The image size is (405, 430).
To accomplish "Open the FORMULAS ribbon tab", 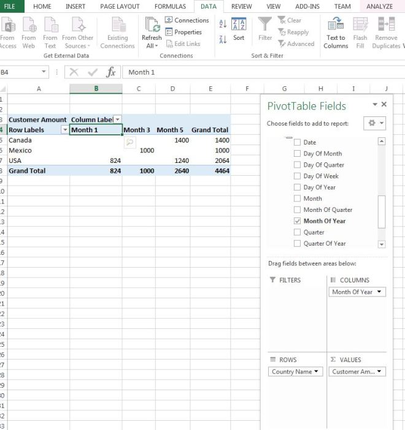I will coord(170,7).
